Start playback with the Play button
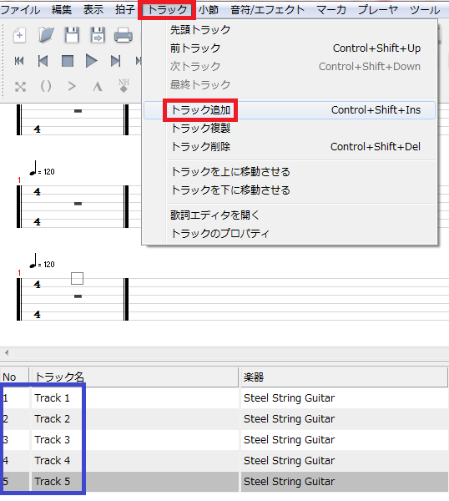 click(91, 61)
